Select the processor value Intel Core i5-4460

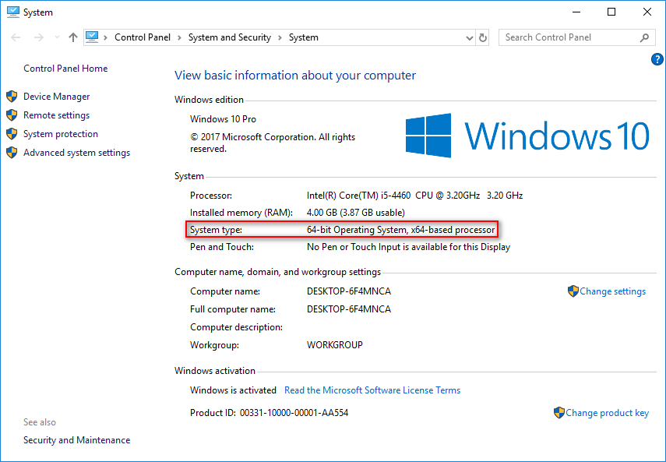[x=414, y=196]
